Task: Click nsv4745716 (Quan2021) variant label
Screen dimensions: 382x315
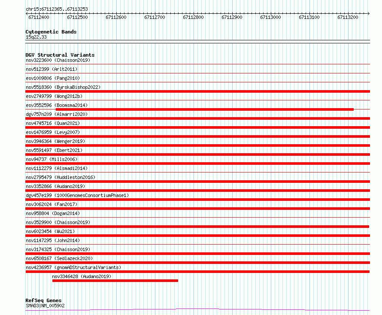Action: click(x=53, y=123)
